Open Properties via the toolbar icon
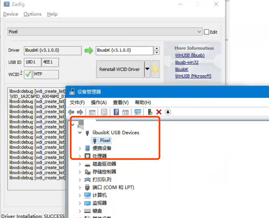Image resolution: width=269 pixels, height=218 pixels. (x=104, y=112)
